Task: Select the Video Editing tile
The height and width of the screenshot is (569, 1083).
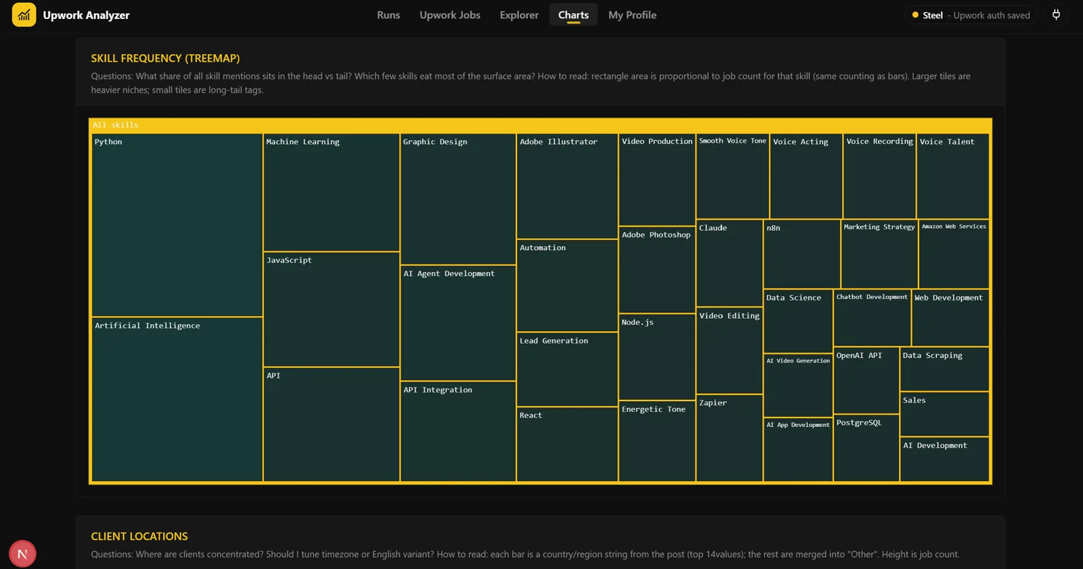Action: [730, 350]
